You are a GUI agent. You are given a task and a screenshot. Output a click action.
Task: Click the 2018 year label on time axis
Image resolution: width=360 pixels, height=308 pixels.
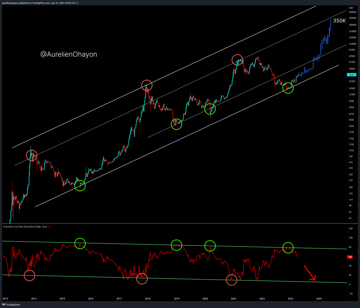tap(148, 299)
